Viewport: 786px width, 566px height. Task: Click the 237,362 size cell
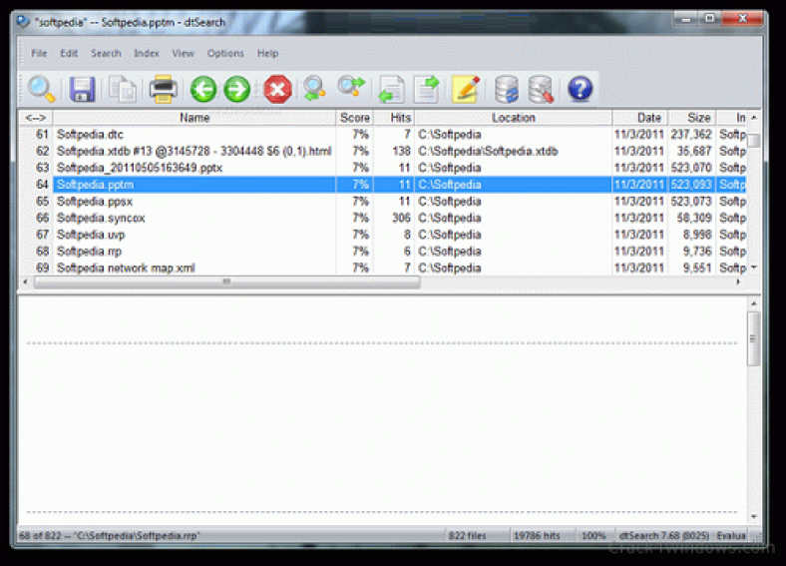coord(691,135)
